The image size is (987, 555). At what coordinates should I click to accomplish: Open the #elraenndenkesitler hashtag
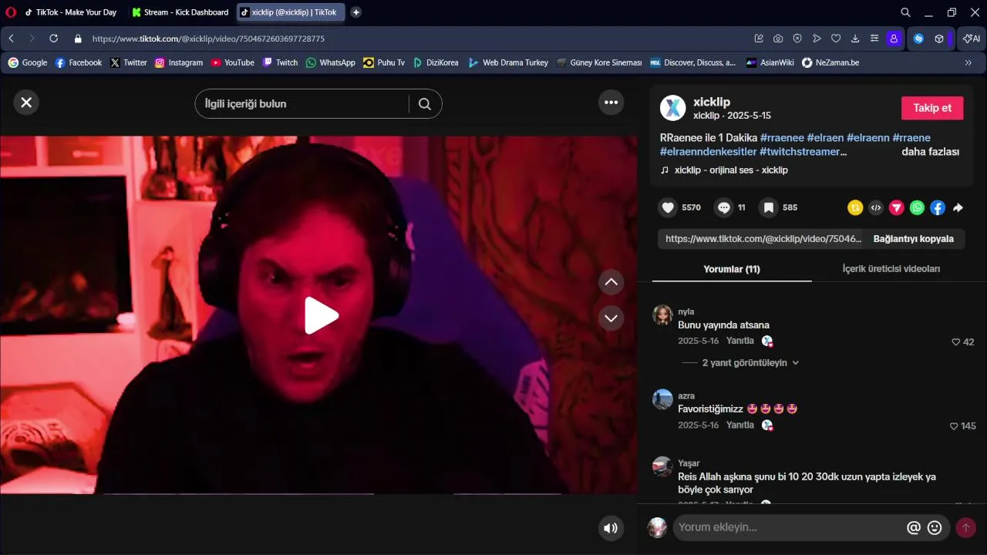(709, 152)
